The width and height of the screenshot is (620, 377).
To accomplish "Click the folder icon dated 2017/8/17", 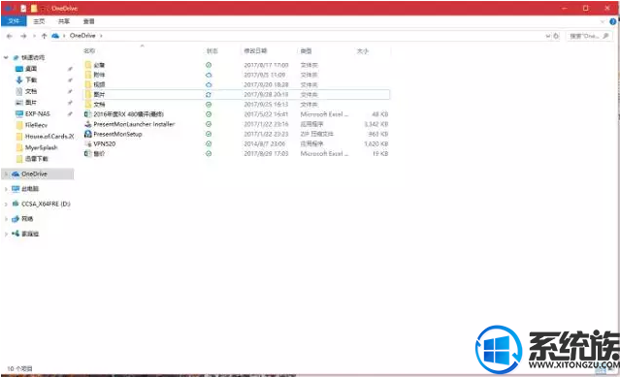I will click(87, 65).
